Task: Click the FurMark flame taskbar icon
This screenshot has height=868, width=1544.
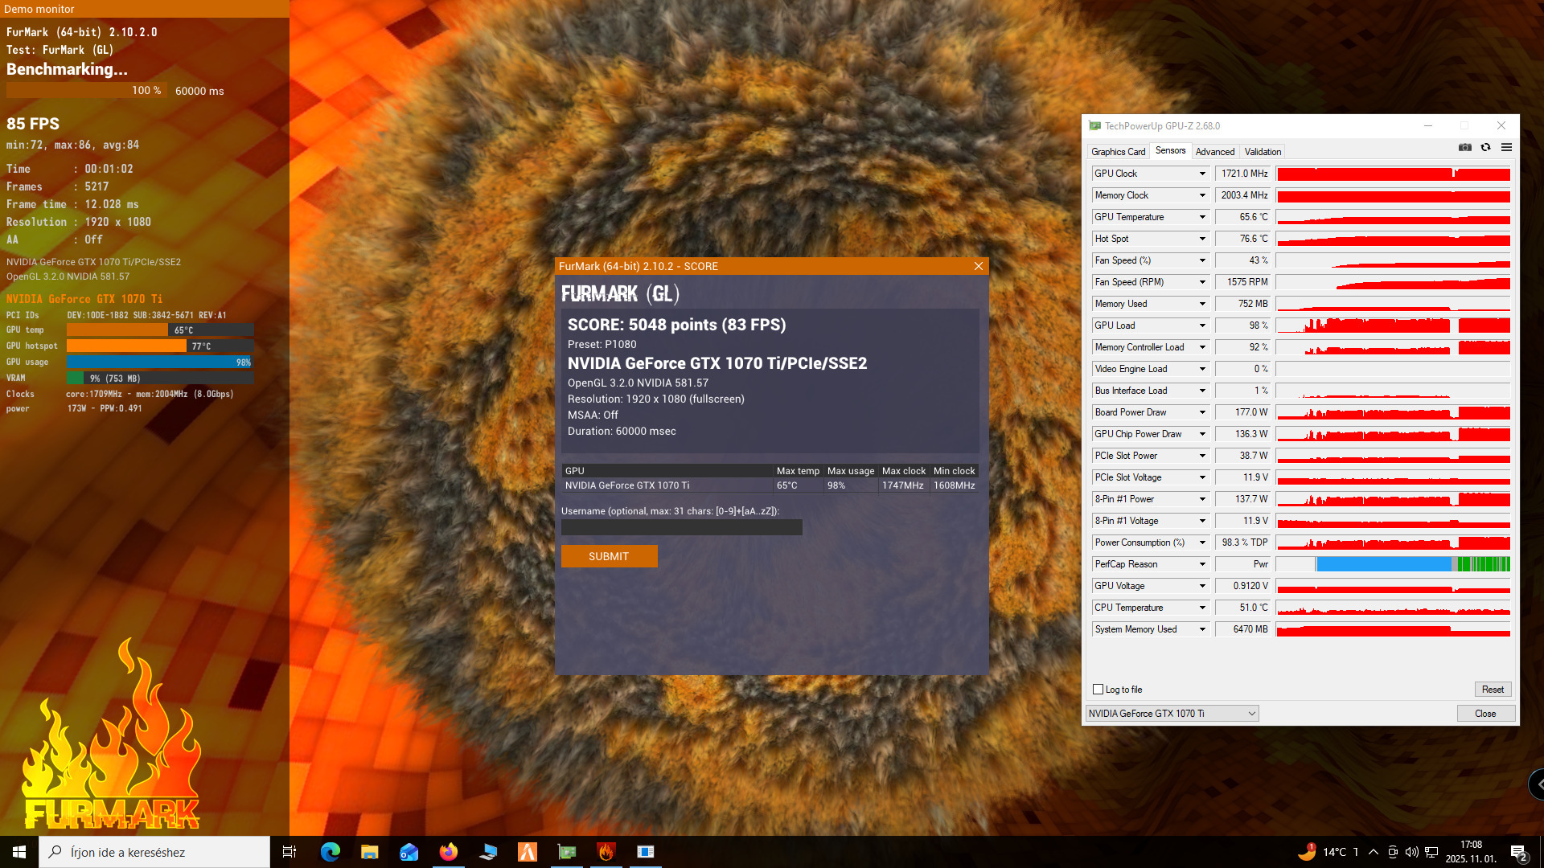Action: click(x=606, y=852)
